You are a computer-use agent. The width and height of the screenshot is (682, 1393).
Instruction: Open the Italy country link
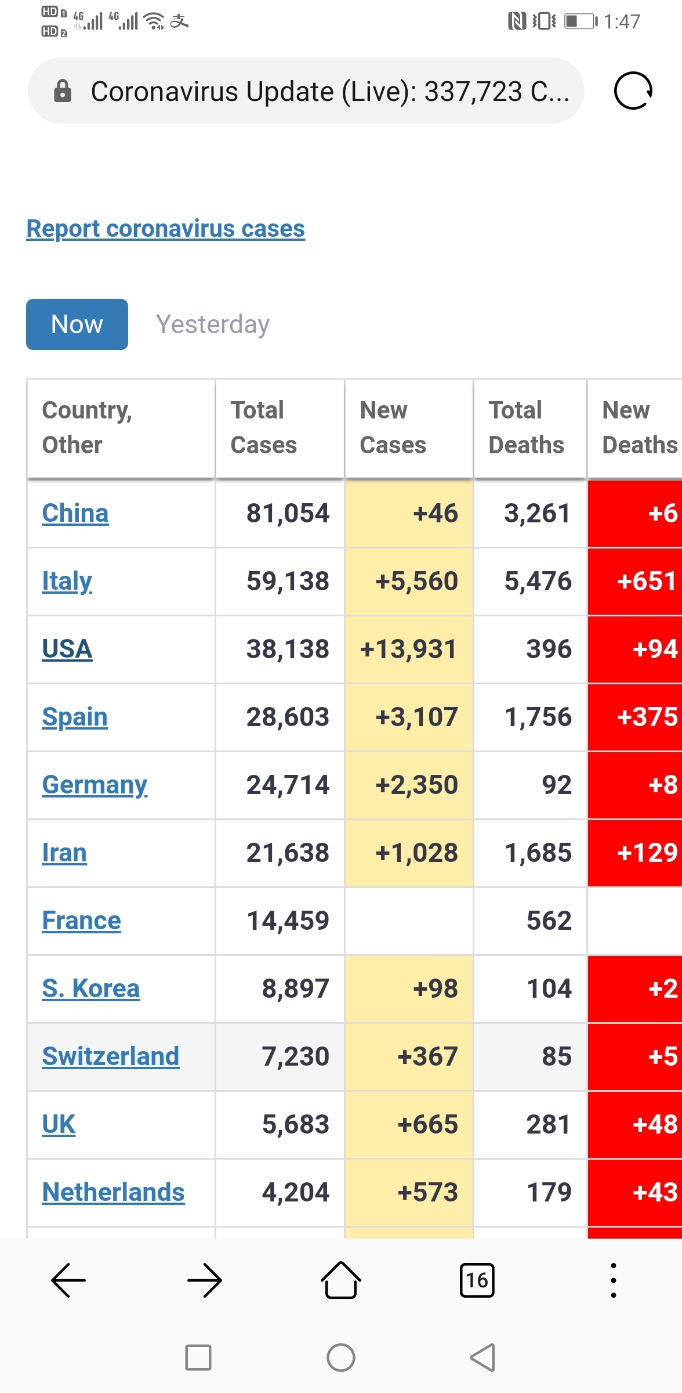coord(67,582)
